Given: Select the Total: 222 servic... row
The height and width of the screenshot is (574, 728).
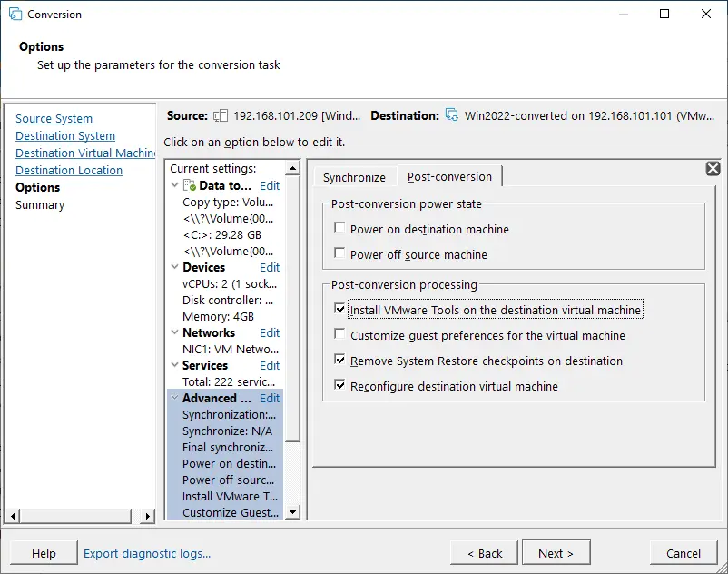Looking at the screenshot, I should tap(229, 381).
